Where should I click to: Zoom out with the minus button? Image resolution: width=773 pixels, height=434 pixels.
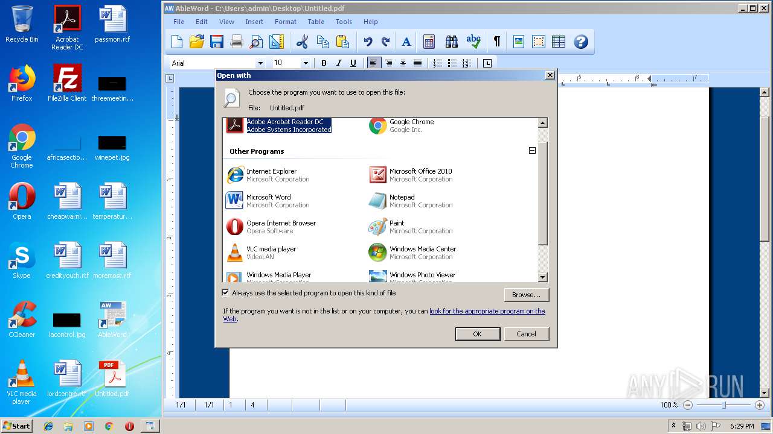pos(689,405)
